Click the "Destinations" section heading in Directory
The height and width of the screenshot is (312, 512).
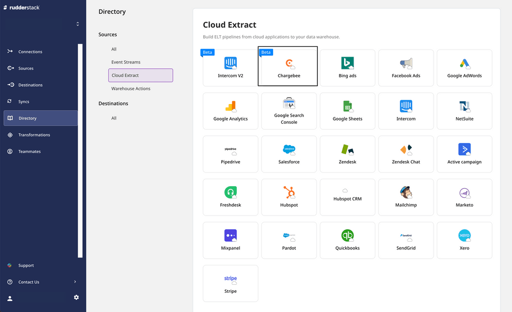tap(113, 103)
